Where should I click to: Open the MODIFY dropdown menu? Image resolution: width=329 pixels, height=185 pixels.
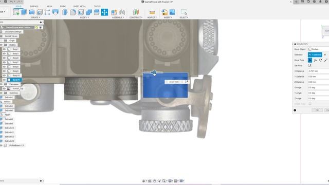click(84, 17)
